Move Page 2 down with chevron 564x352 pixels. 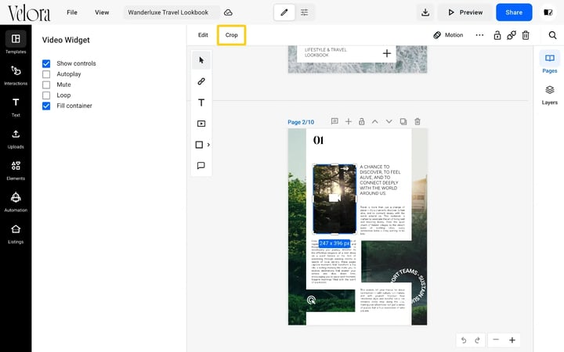click(389, 121)
